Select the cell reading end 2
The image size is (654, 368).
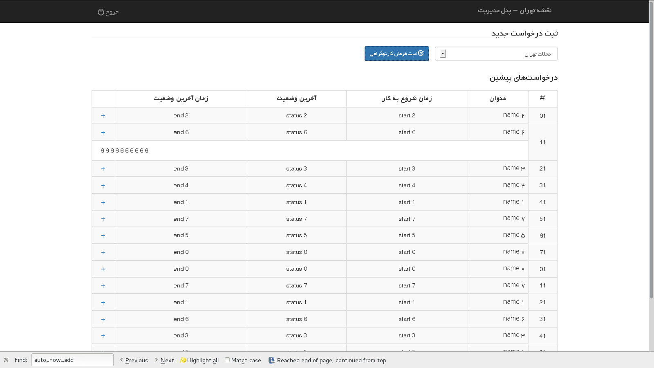[x=181, y=116]
